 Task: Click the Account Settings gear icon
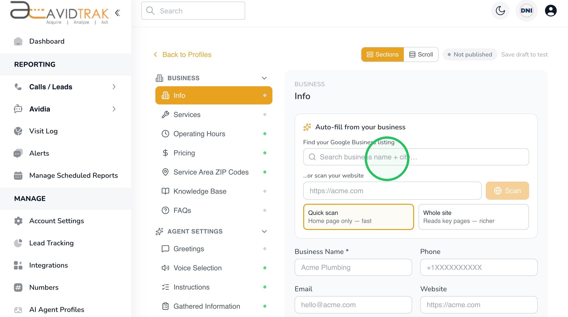[18, 221]
